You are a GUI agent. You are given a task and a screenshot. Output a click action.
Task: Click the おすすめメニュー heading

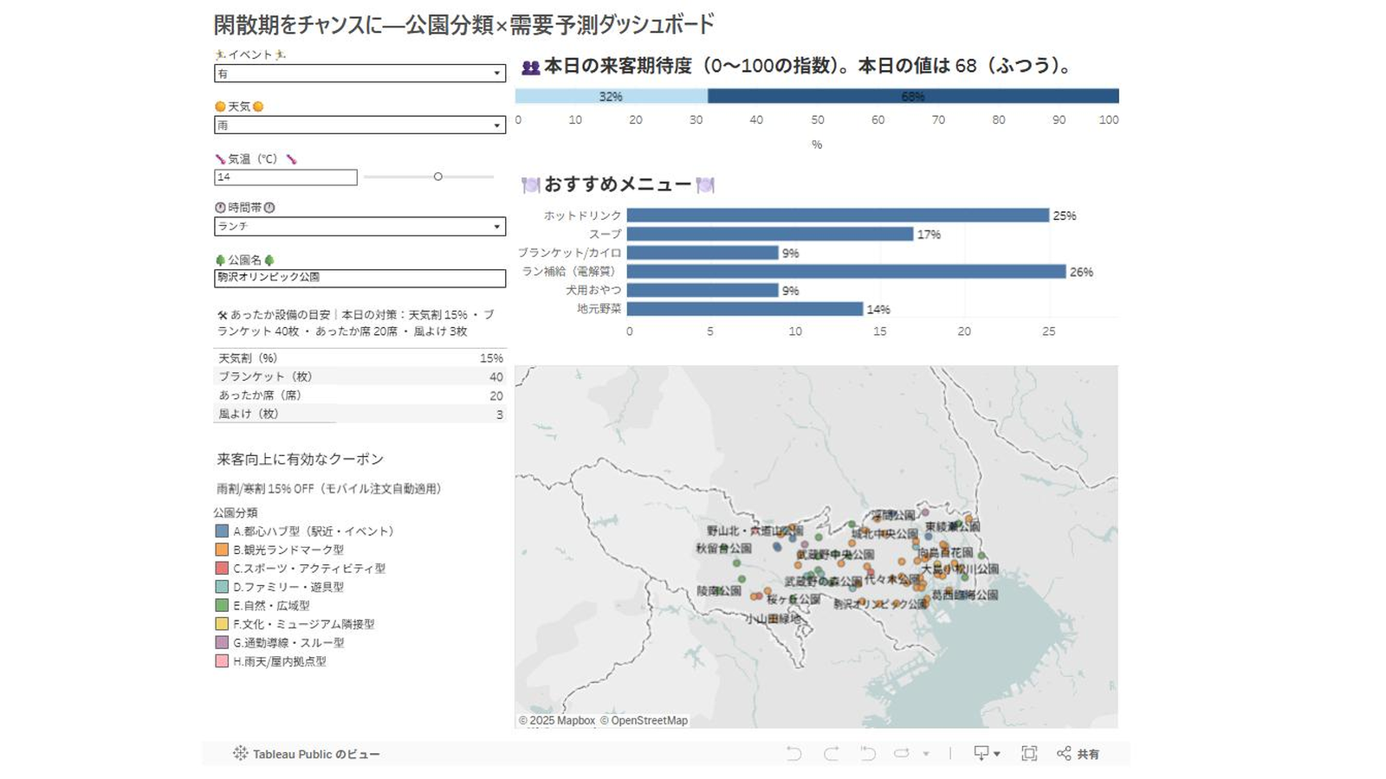(619, 184)
